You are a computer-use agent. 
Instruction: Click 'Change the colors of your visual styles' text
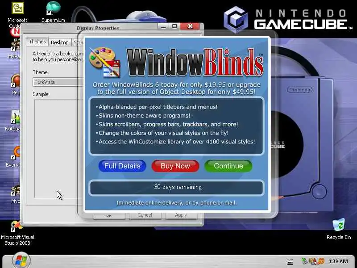click(x=163, y=133)
